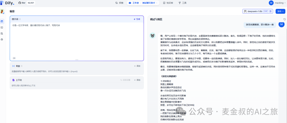Image resolution: width=287 pixels, height=123 pixels.
Task: Open the 工具 tools tab
Action: click(x=182, y=3)
